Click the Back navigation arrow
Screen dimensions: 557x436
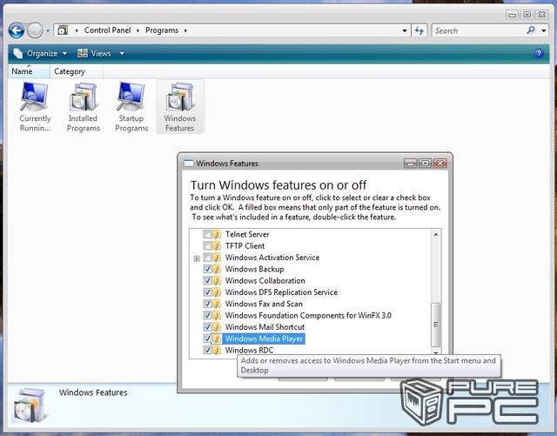tap(17, 30)
